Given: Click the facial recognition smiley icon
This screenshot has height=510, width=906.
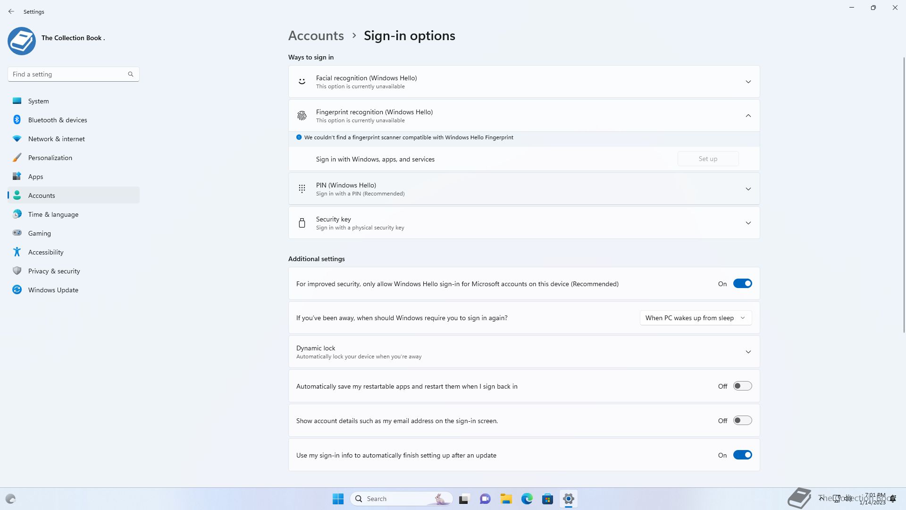Looking at the screenshot, I should (302, 82).
